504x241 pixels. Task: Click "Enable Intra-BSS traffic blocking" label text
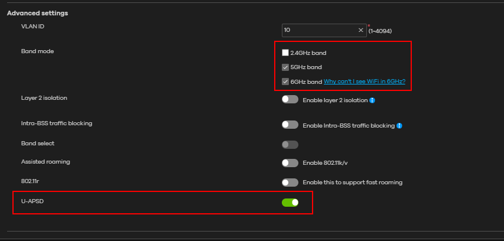click(x=349, y=125)
